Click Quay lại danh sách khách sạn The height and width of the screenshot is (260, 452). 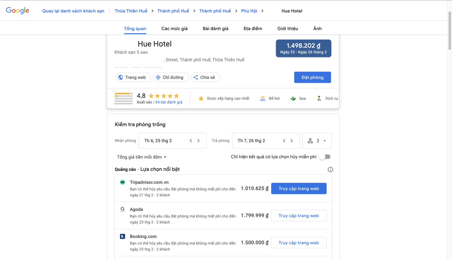click(x=73, y=11)
